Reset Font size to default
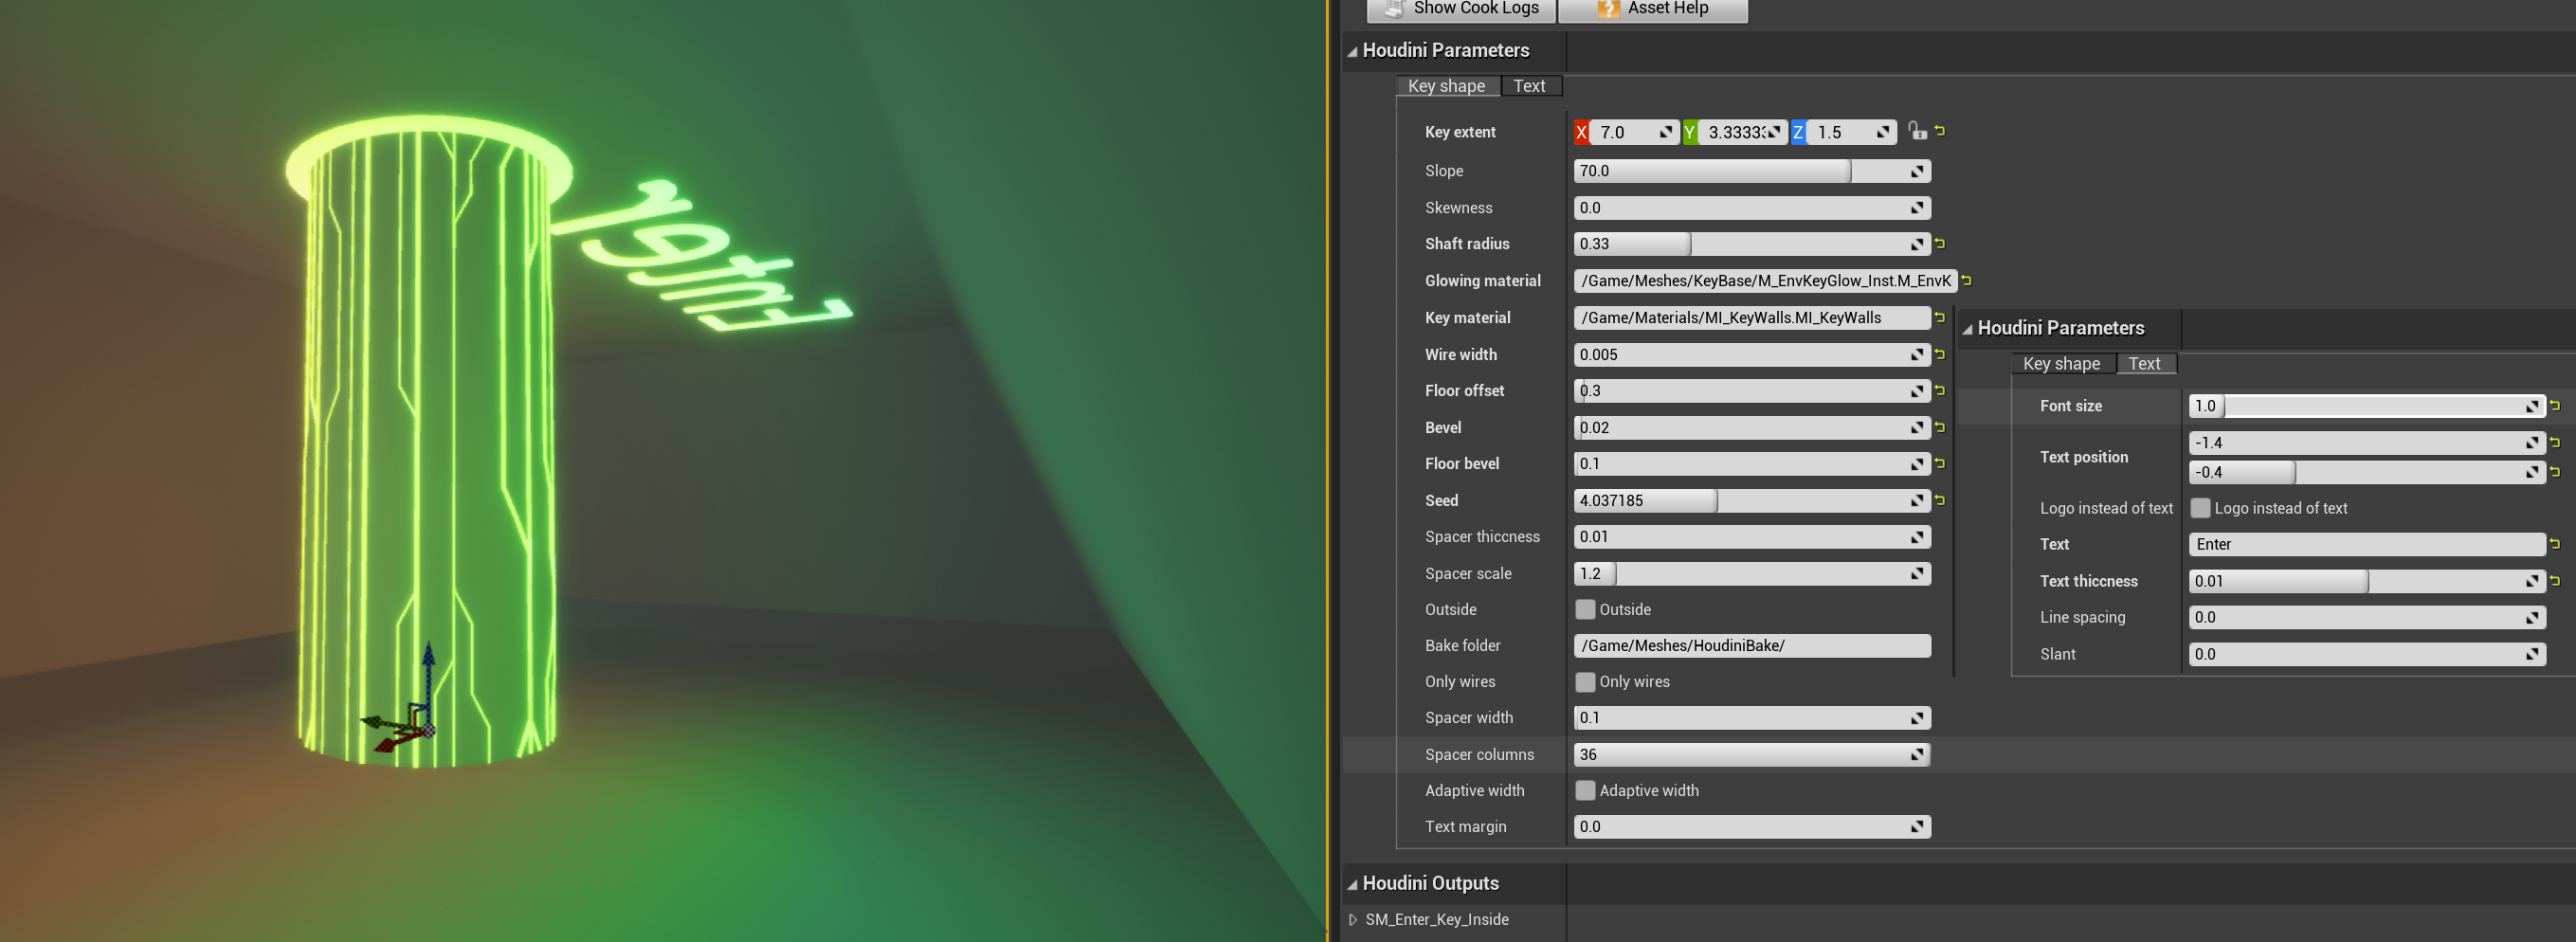2576x942 pixels. coord(2555,405)
